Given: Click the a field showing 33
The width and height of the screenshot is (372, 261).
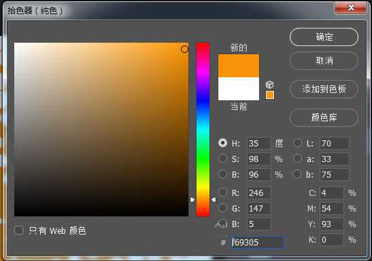Looking at the screenshot, I should coord(335,159).
